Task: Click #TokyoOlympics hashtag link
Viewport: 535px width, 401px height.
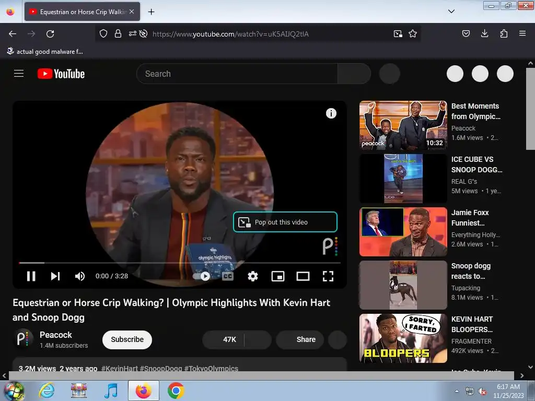Action: [x=211, y=369]
